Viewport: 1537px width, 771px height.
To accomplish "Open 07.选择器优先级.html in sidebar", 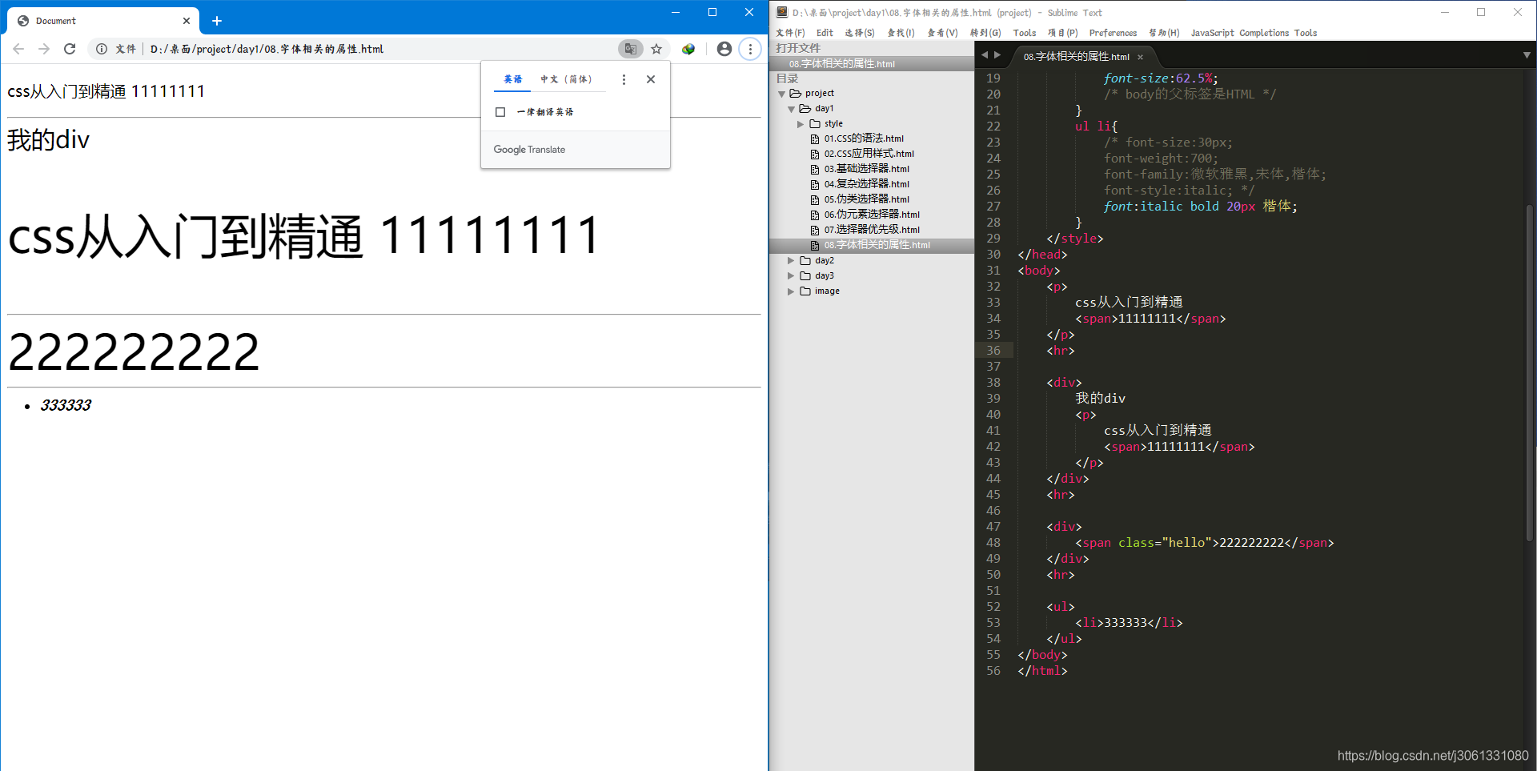I will pos(872,230).
